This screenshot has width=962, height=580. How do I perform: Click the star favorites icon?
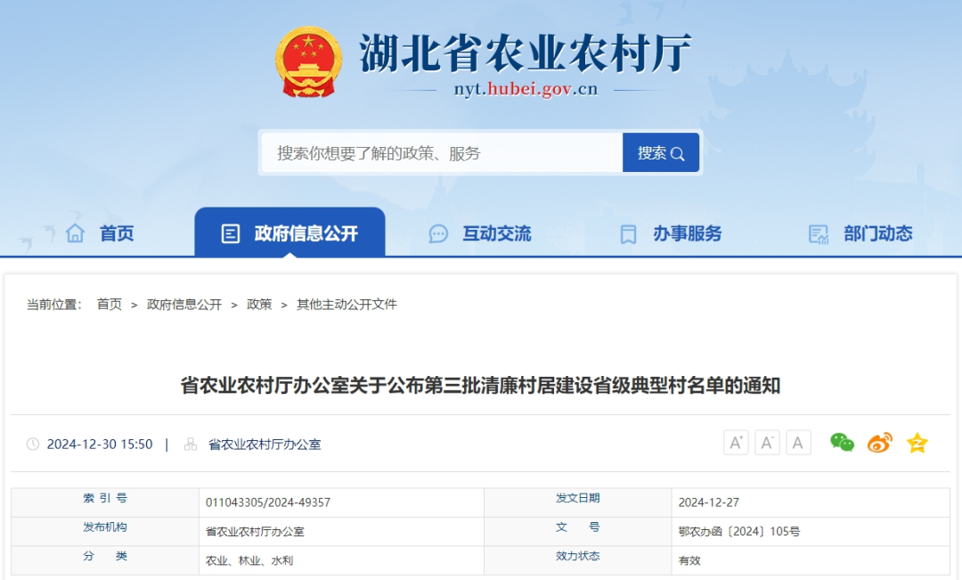tap(917, 443)
